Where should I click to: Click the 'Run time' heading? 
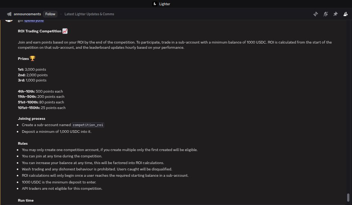26,200
